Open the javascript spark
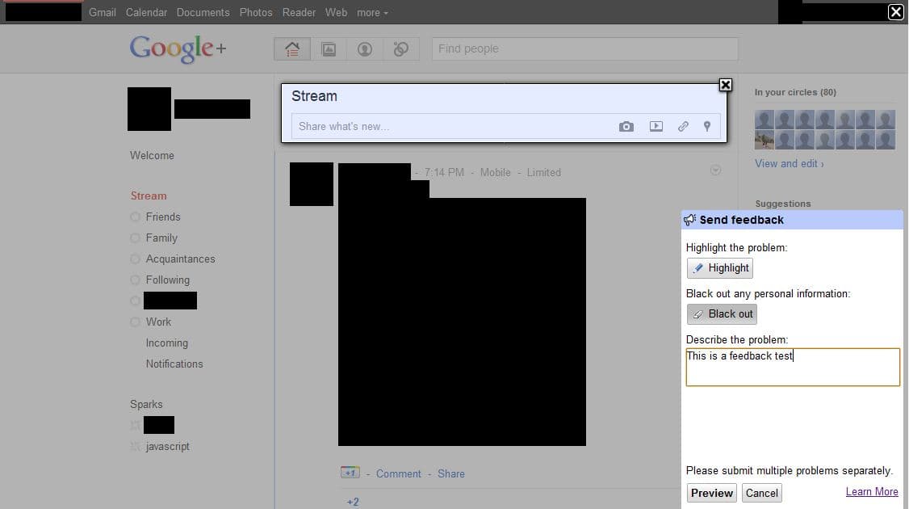The width and height of the screenshot is (909, 509). tap(168, 446)
